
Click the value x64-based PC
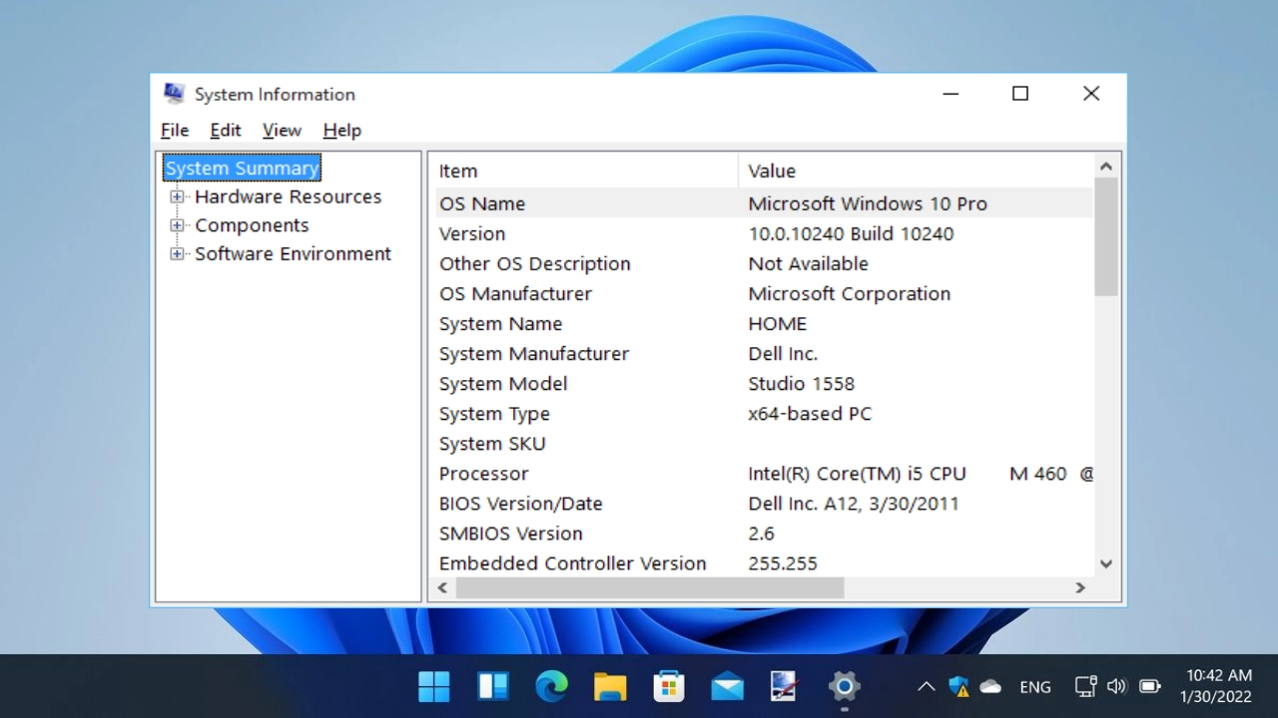[810, 413]
